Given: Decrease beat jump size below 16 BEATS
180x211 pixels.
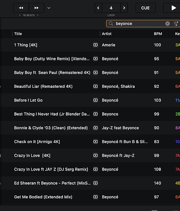Looking at the screenshot, I should (20, 15).
